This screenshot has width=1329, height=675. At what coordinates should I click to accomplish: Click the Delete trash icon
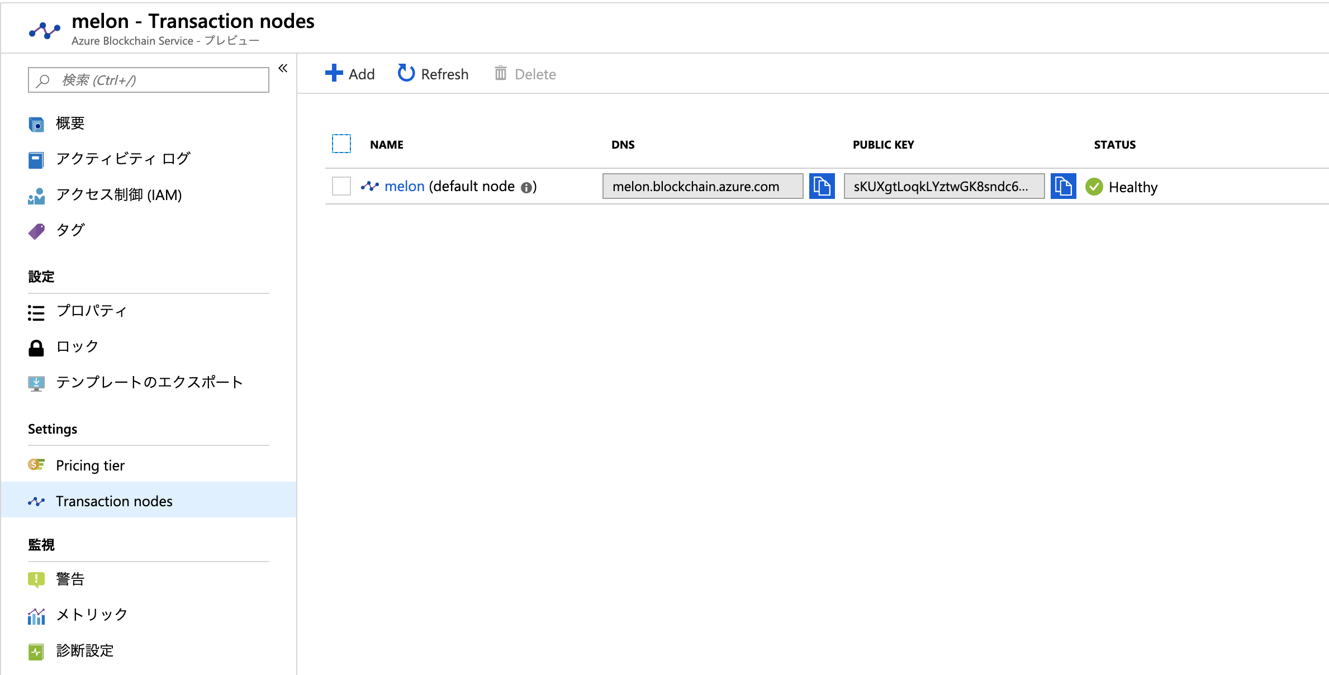[x=500, y=73]
